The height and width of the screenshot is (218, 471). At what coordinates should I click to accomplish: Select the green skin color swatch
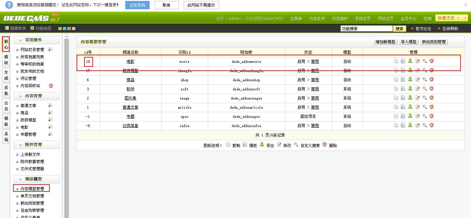pos(60,28)
